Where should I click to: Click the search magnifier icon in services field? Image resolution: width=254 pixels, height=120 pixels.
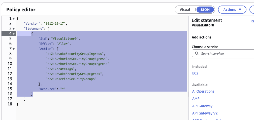(x=197, y=54)
